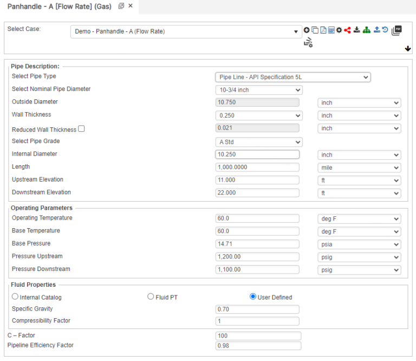Select the User Defined radio button
The height and width of the screenshot is (361, 416).
(253, 296)
